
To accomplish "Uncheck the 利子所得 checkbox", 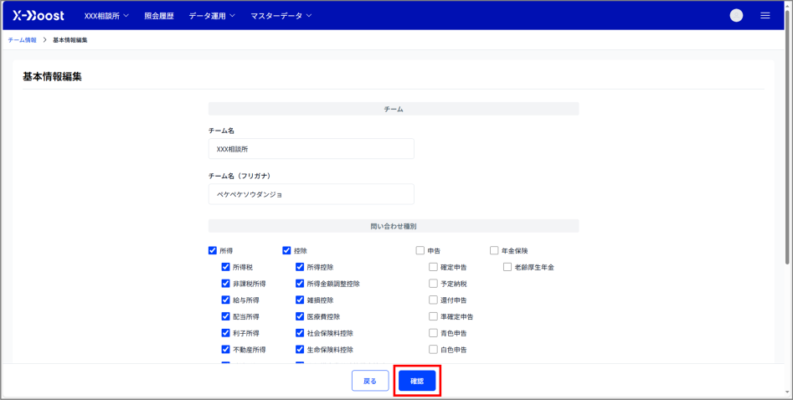I will click(225, 333).
